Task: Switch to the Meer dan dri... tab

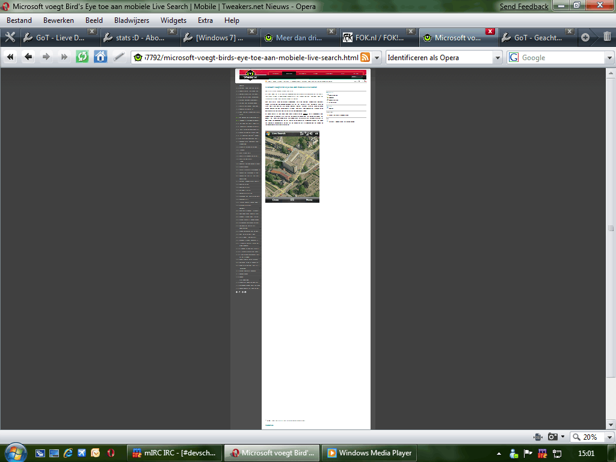Action: click(298, 38)
